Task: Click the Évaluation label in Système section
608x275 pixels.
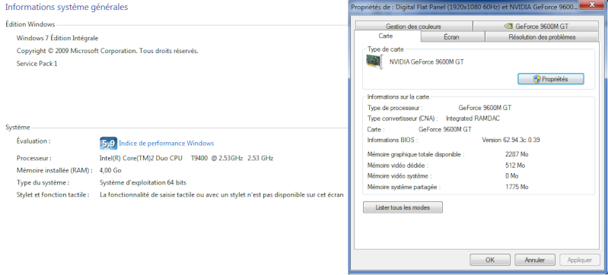Action: (33, 141)
